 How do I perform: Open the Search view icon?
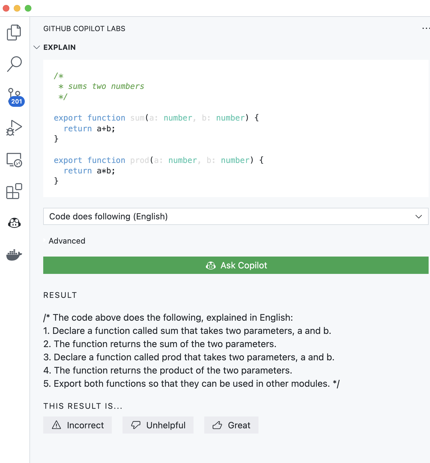point(14,64)
